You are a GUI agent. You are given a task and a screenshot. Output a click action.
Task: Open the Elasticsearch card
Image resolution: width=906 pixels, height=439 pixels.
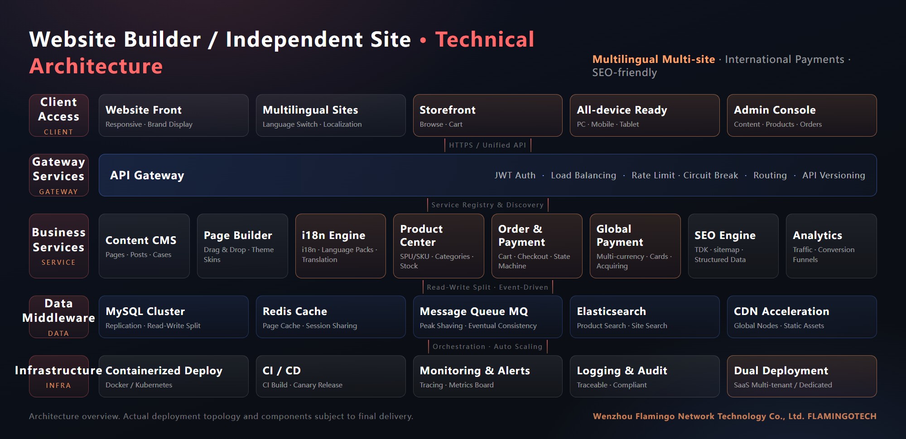pos(645,317)
